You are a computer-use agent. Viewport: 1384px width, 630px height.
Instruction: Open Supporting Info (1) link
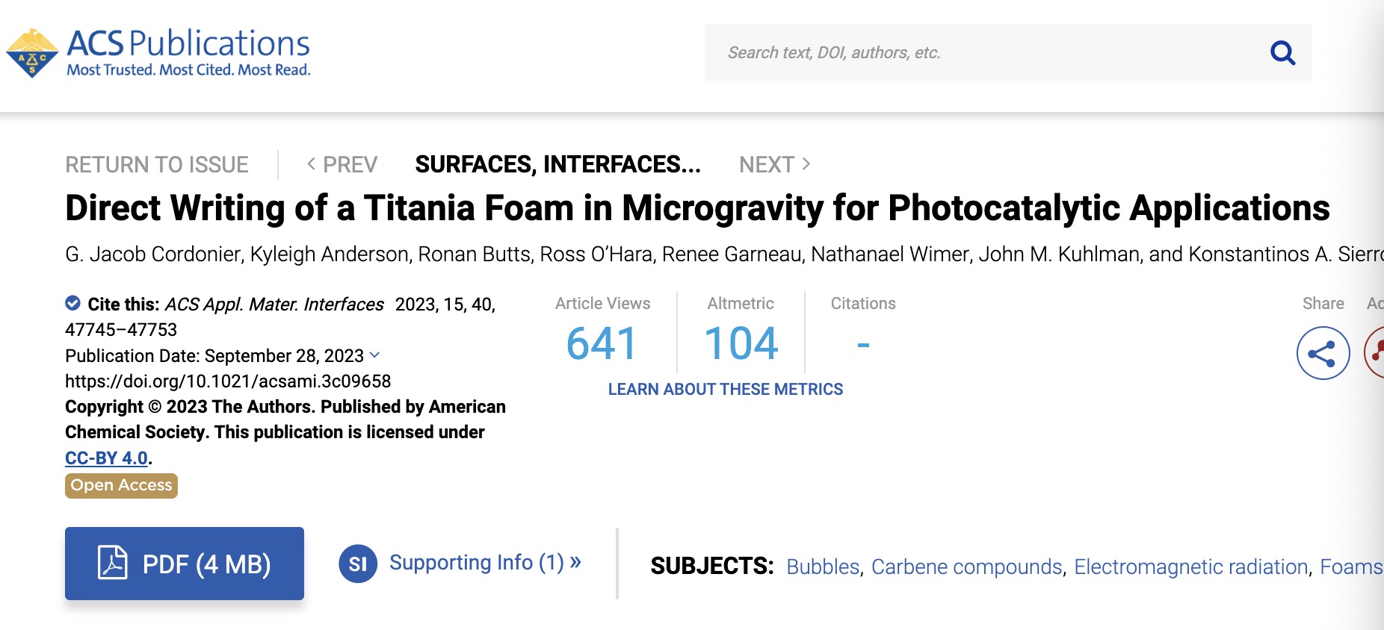(x=484, y=562)
